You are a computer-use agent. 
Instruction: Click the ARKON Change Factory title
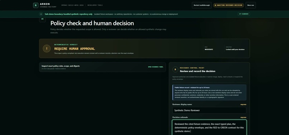(x=48, y=5)
